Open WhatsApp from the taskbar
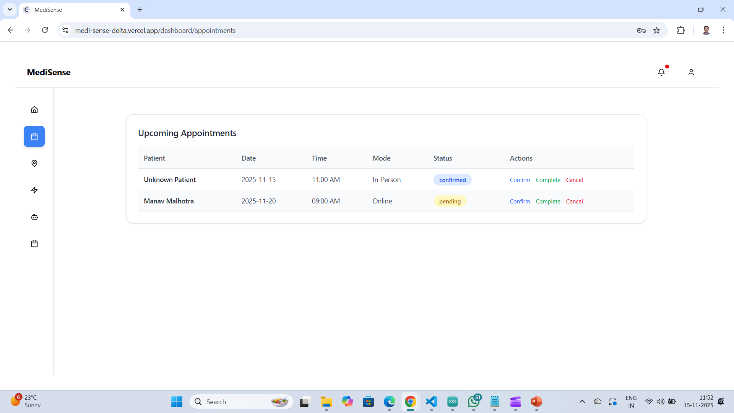 tap(474, 402)
